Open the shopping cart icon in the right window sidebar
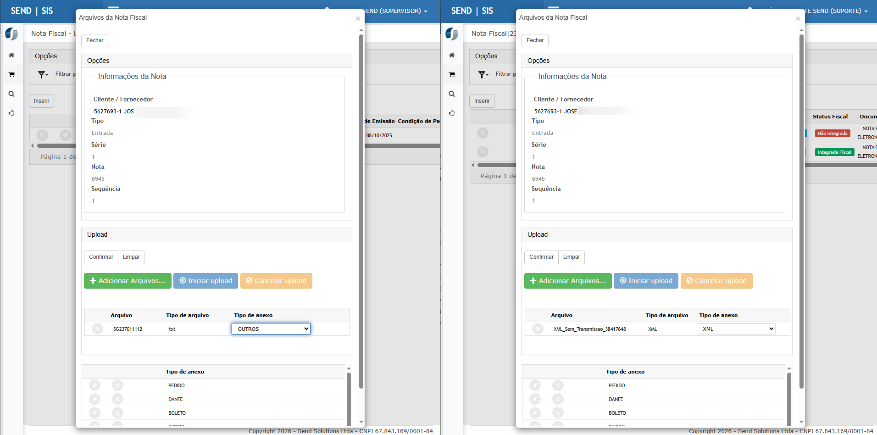Viewport: 877px width, 435px height. [452, 74]
